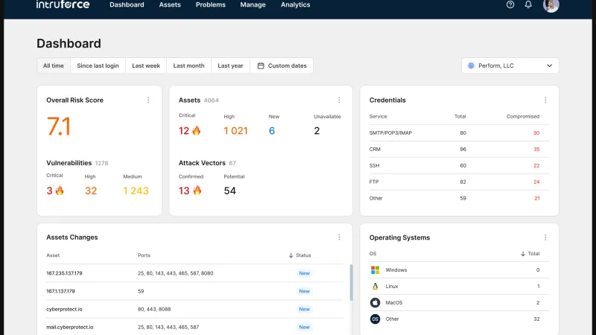Screen dimensions: 596x335
Task: Click the New badge for mail.cyberprotect.io
Action: click(305, 327)
